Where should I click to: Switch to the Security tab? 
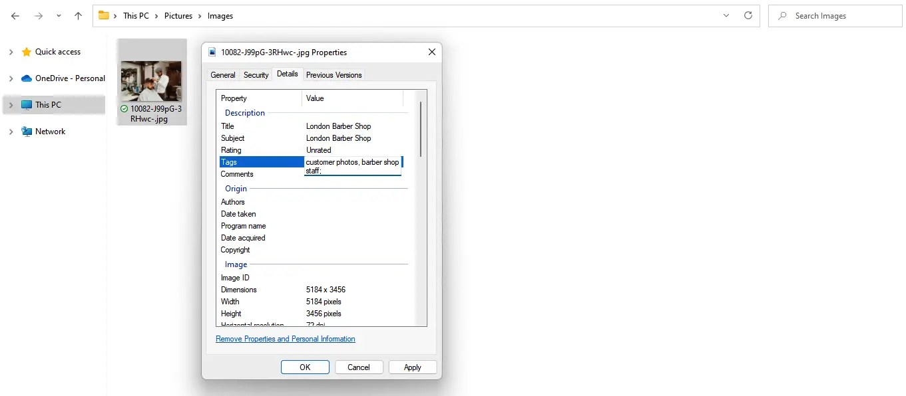[x=256, y=74]
